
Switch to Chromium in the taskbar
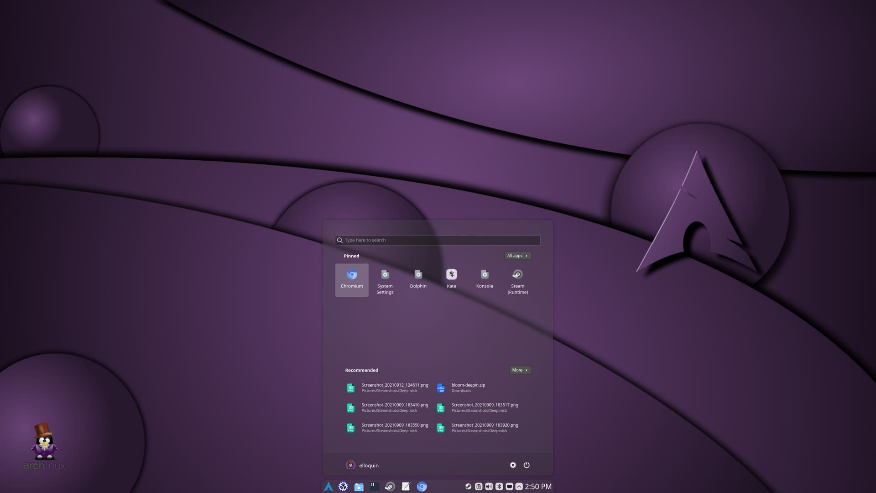coord(422,487)
